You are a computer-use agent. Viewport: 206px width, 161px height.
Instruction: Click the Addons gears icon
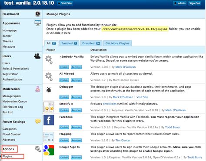point(38,149)
